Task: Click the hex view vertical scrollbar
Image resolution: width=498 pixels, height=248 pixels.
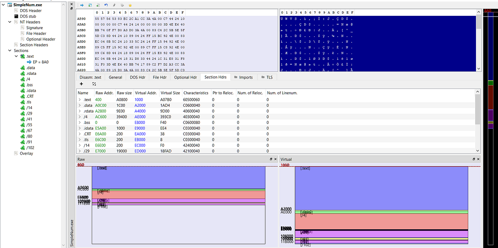Action: coord(479,40)
